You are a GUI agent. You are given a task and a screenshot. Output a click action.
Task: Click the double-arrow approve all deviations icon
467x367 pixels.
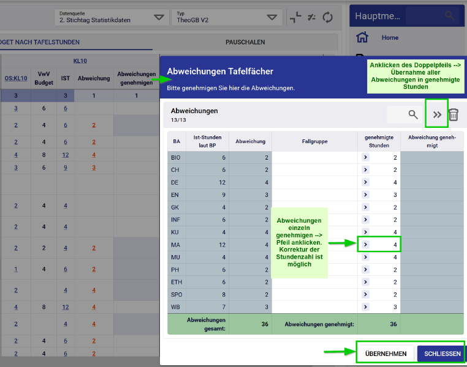437,114
